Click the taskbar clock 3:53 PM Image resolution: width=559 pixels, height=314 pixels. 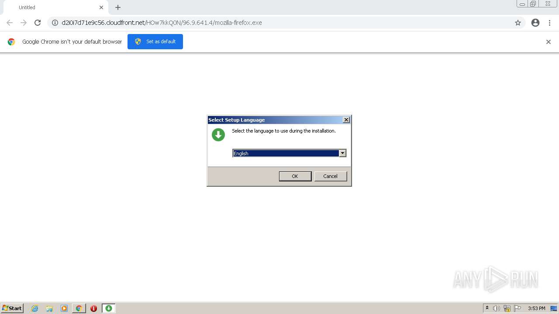coord(536,308)
